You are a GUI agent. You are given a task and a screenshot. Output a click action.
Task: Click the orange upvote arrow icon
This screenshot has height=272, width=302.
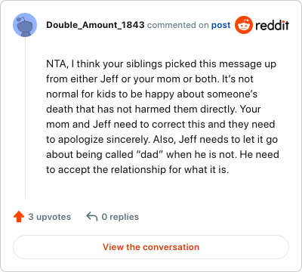click(19, 217)
